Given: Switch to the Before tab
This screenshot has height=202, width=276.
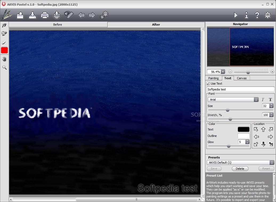Looking at the screenshot, I should point(58,25).
